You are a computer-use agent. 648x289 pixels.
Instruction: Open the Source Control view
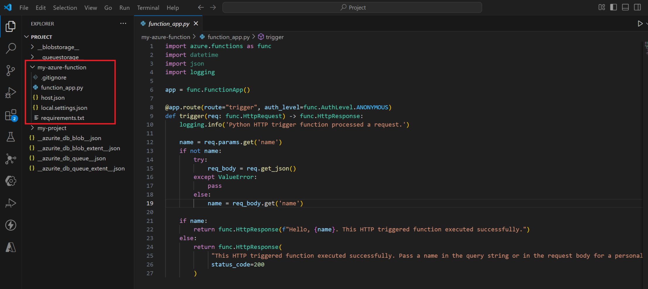11,70
